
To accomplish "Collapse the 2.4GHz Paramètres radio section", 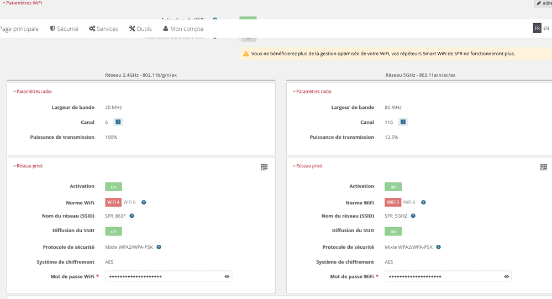I will pos(33,91).
